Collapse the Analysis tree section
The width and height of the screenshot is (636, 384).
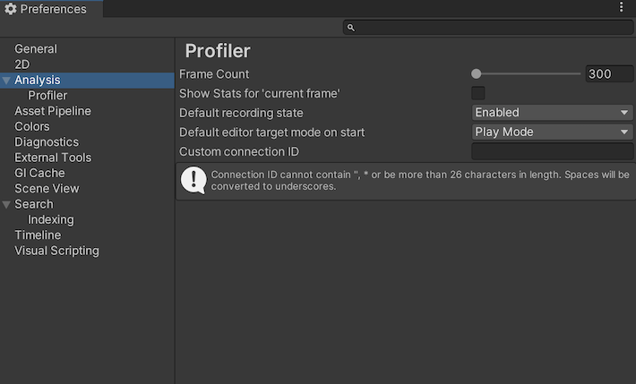(x=7, y=81)
